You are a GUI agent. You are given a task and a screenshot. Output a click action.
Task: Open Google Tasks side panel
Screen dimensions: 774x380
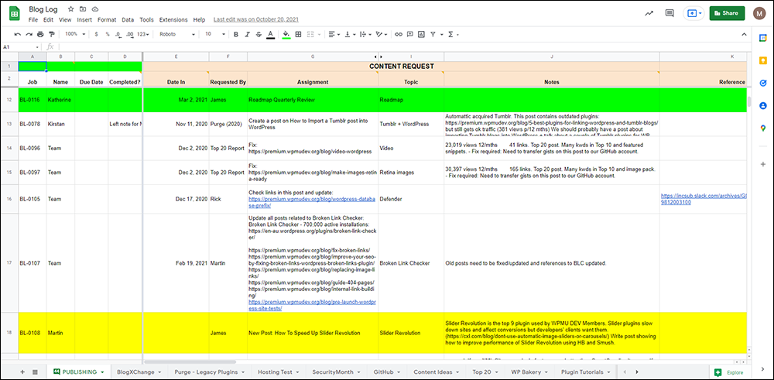point(762,83)
